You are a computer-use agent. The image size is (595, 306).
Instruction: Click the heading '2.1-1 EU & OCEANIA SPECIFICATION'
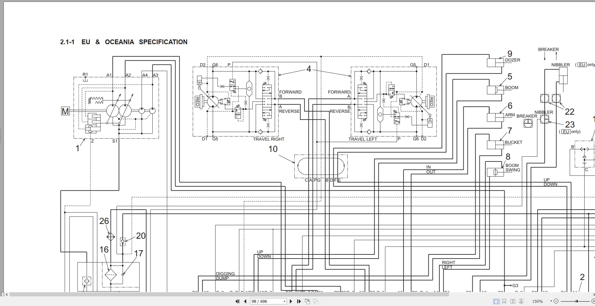(124, 42)
